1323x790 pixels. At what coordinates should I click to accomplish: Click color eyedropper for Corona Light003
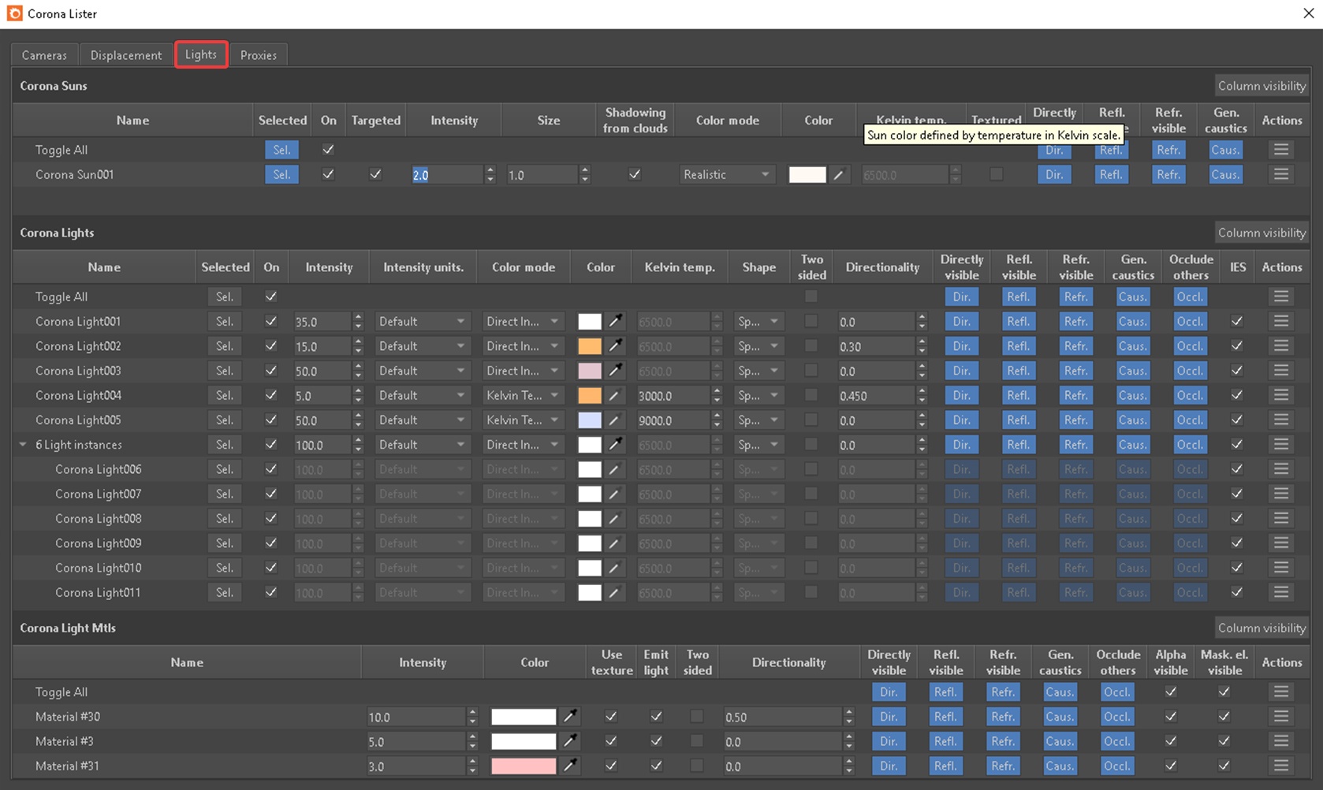click(615, 371)
